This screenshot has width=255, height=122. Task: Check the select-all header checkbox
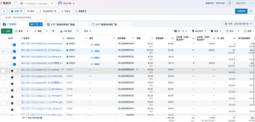(3, 38)
